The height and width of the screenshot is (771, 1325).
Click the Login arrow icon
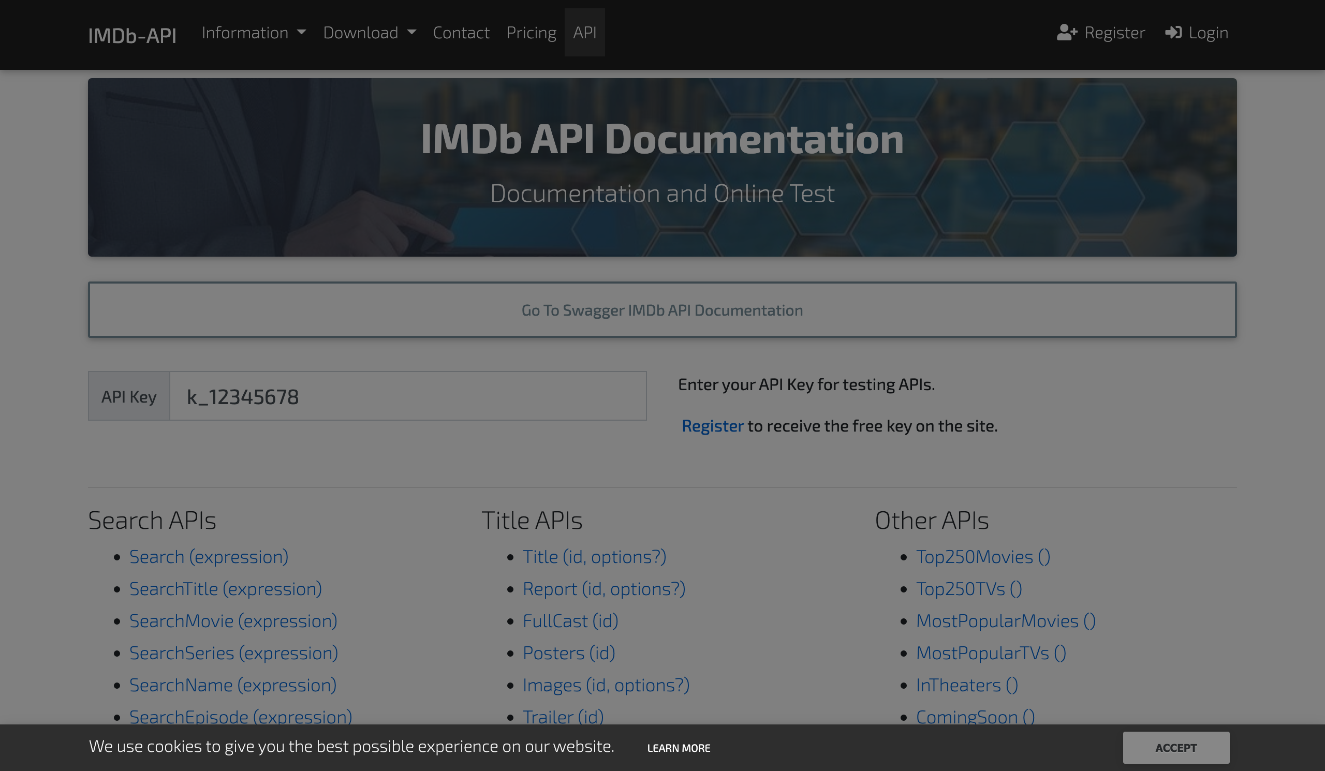coord(1173,33)
